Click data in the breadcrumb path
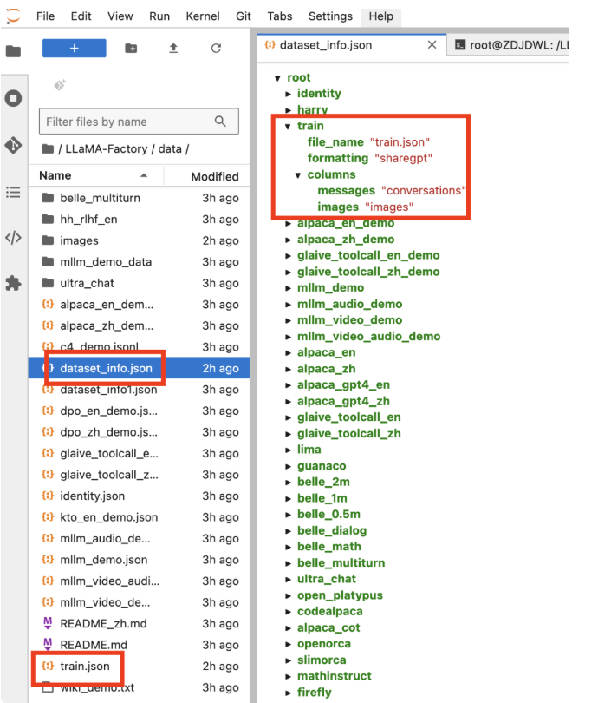Viewport: 611px width, 703px height. [x=170, y=149]
